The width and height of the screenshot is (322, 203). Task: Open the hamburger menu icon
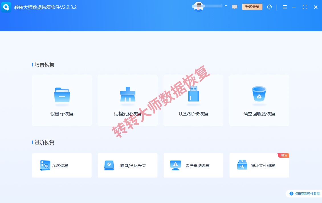(x=285, y=7)
